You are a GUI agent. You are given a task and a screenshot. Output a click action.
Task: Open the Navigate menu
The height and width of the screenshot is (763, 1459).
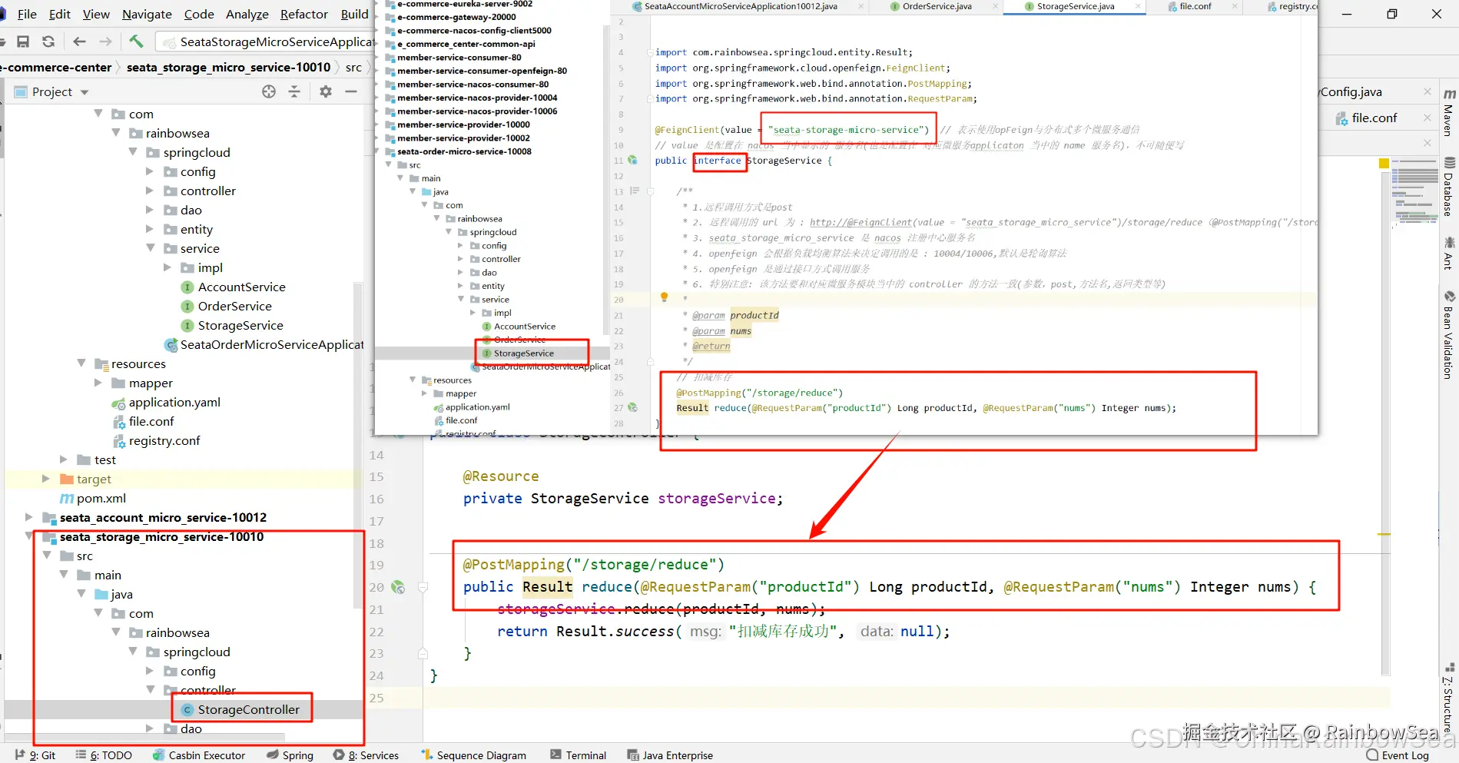coord(147,14)
